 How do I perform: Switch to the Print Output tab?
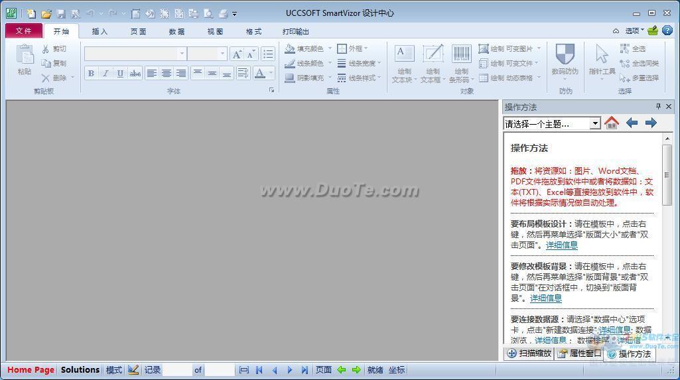click(296, 31)
